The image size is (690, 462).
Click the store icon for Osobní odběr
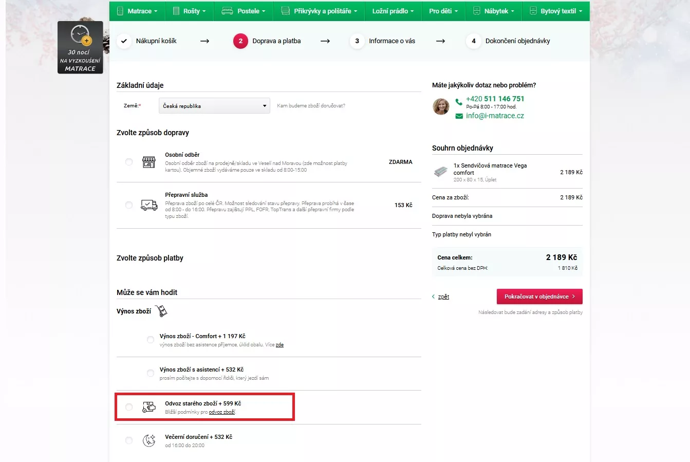point(148,162)
